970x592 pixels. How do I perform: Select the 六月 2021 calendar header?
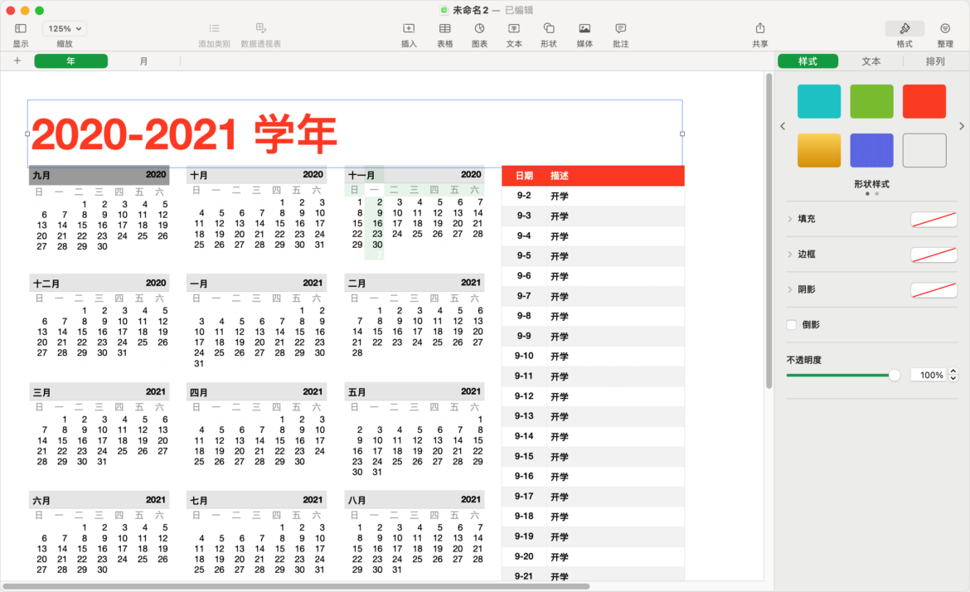(99, 500)
